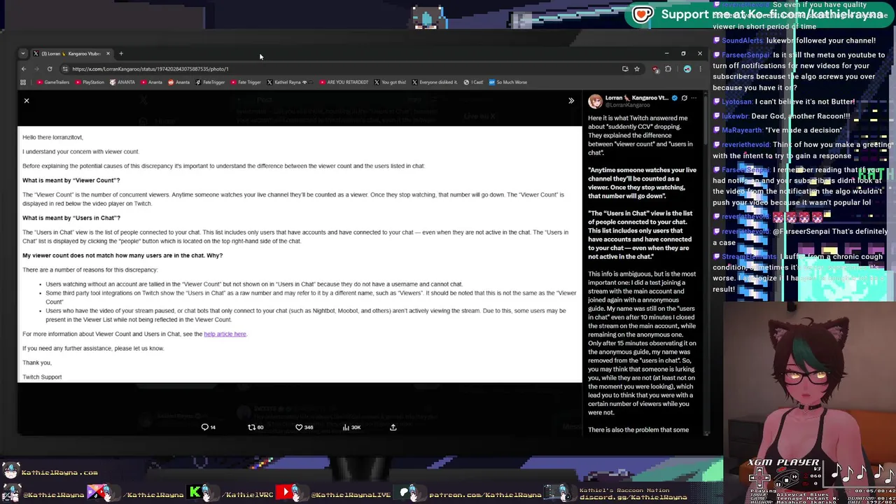Open the ANANTA bookmark
This screenshot has width=896, height=504.
click(122, 82)
